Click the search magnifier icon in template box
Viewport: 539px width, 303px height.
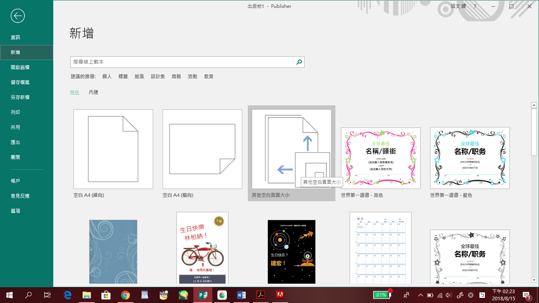tap(299, 62)
